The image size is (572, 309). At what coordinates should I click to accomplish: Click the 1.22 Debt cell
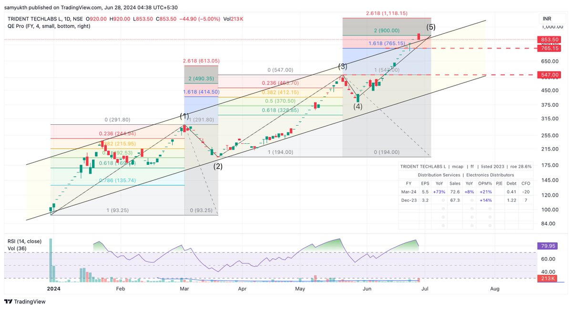click(512, 200)
